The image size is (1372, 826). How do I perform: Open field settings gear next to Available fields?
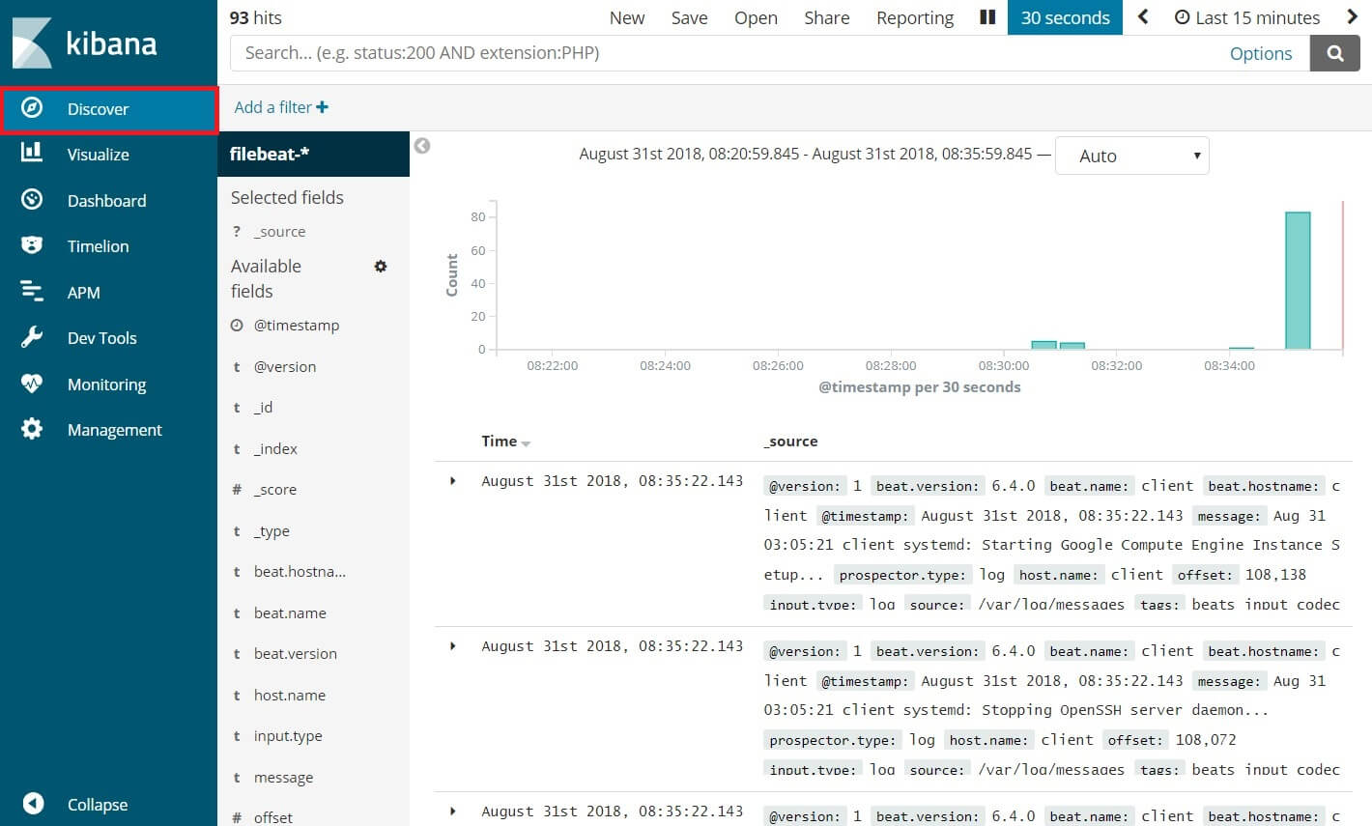point(380,266)
